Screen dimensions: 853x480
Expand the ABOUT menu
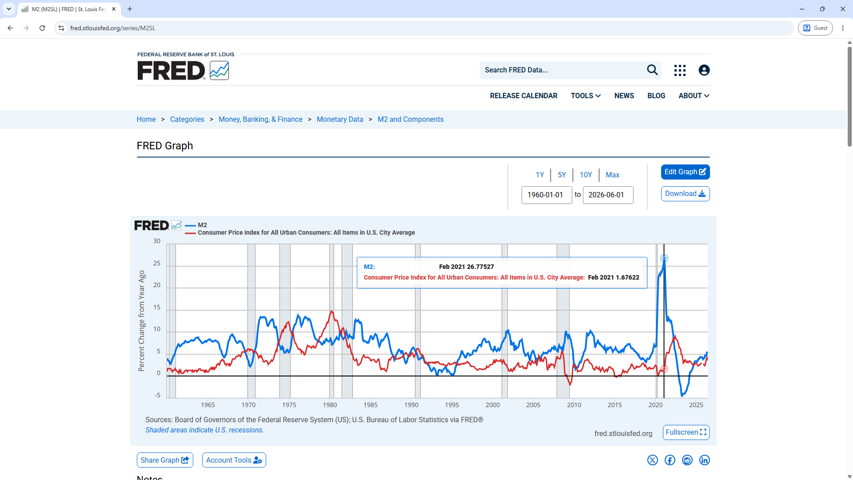click(694, 96)
